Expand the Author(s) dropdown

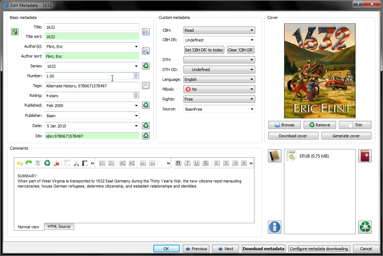pos(136,46)
